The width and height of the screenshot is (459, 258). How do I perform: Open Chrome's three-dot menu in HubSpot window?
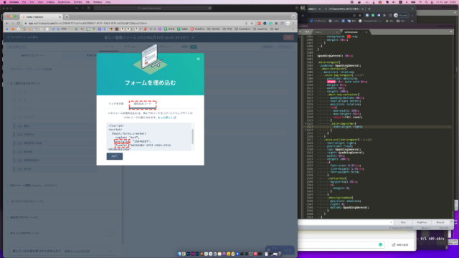coord(293,23)
